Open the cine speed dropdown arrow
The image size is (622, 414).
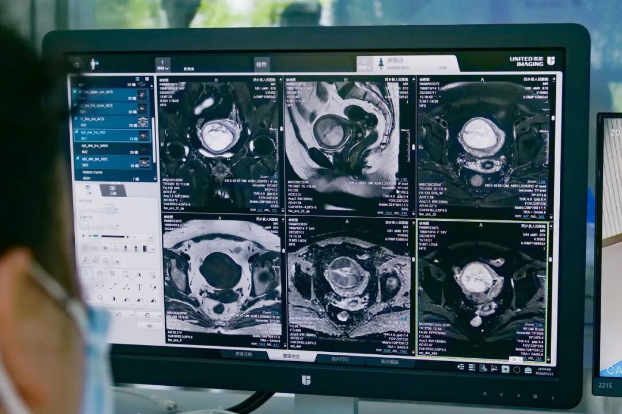click(151, 237)
